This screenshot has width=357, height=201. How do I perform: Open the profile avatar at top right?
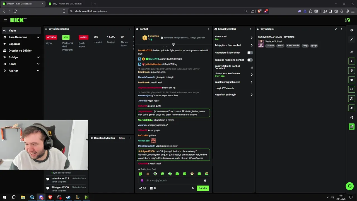point(348,20)
